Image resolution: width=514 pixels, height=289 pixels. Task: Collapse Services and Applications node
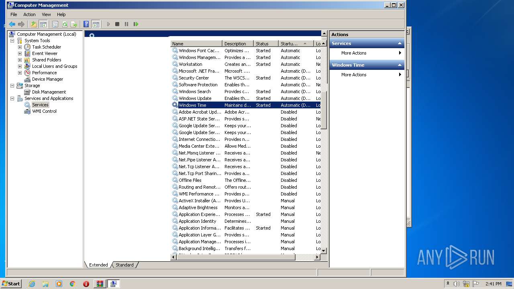pos(12,98)
